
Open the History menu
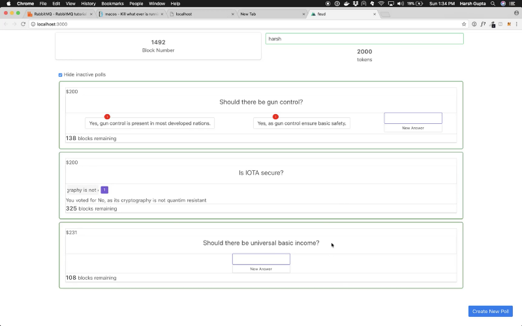(88, 4)
